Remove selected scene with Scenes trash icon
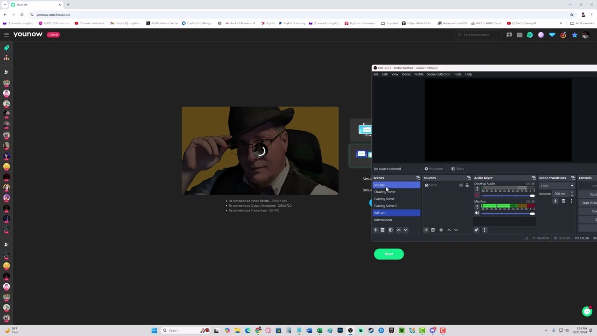Screen dimensions: 597x336 click(382, 230)
